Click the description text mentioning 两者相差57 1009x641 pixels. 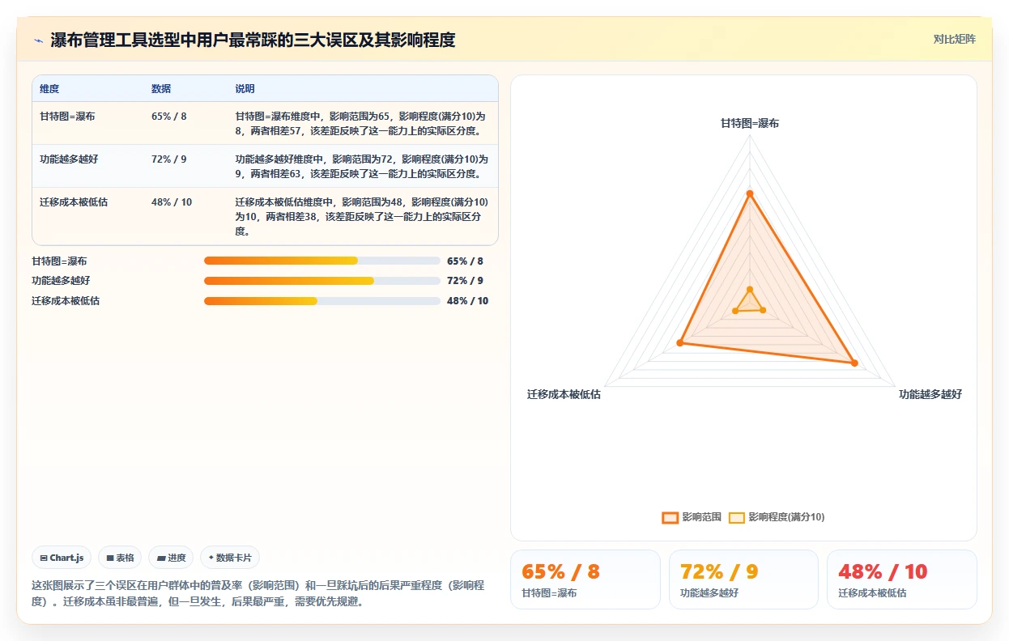(362, 123)
